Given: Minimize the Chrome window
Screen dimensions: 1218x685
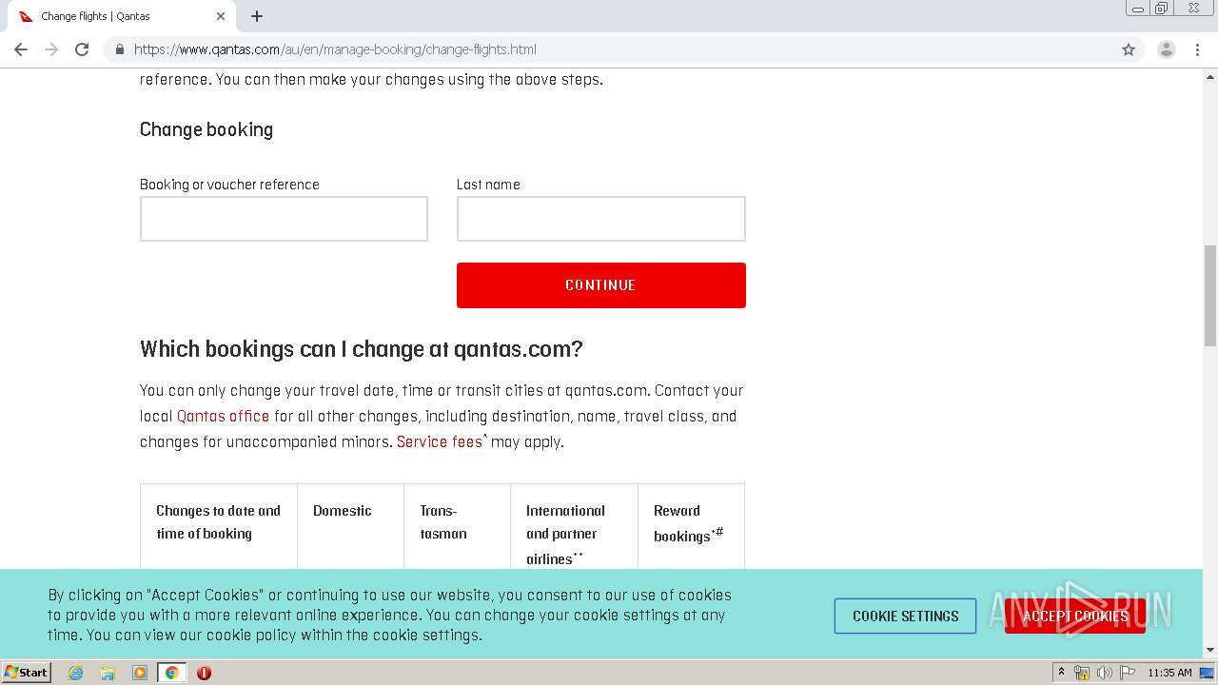Looking at the screenshot, I should [x=1138, y=9].
